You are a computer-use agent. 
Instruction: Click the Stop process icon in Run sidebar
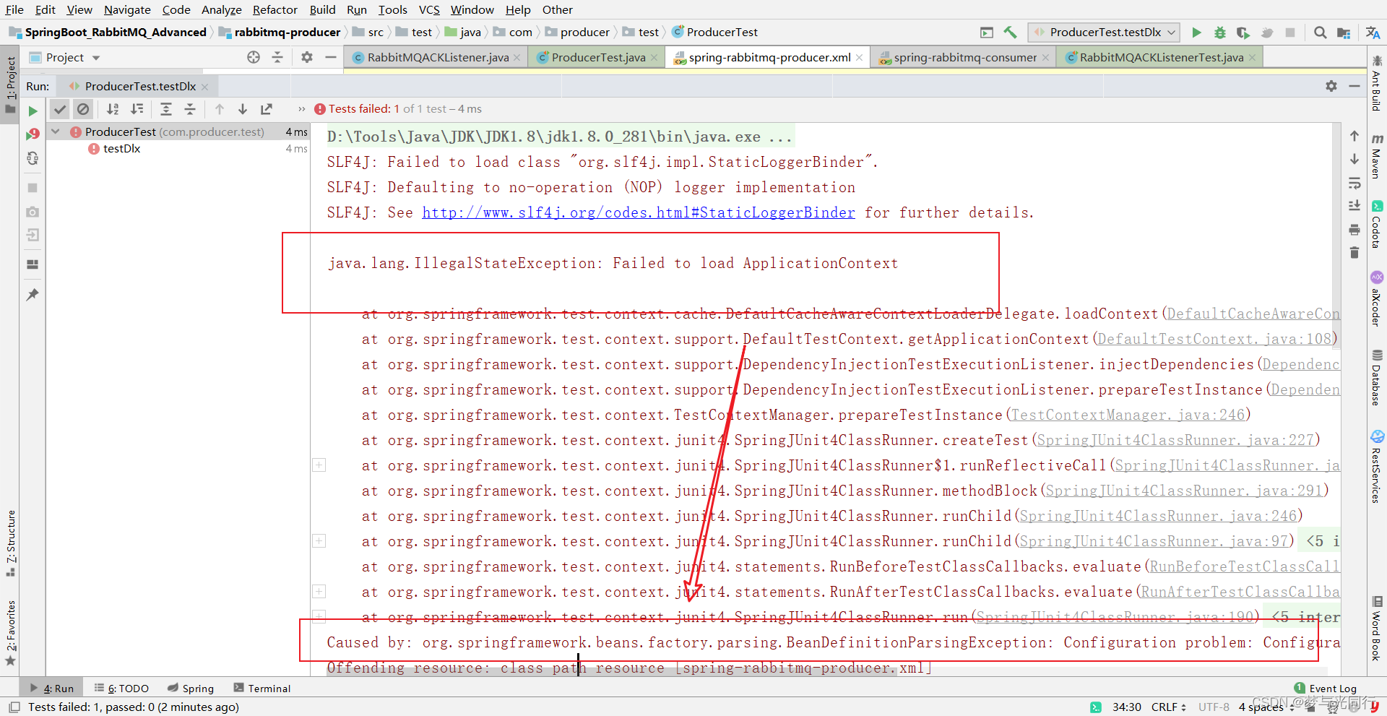[x=33, y=188]
